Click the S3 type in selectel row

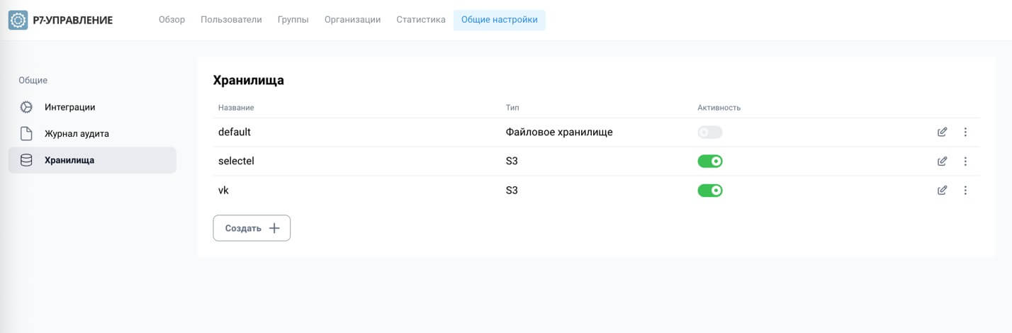pos(512,161)
